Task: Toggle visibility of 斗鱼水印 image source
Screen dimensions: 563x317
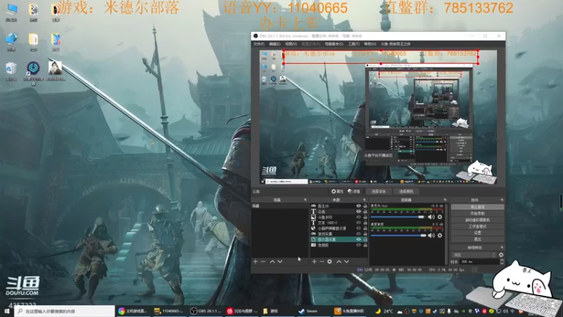Action: (358, 217)
